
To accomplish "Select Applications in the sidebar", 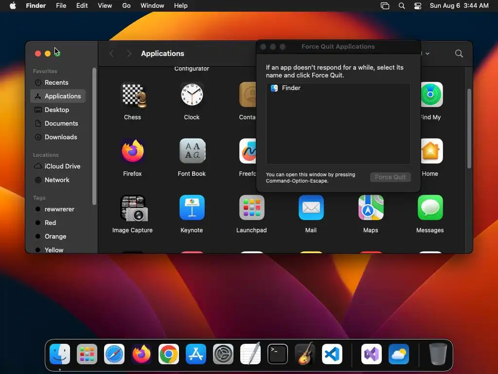I will (x=58, y=96).
